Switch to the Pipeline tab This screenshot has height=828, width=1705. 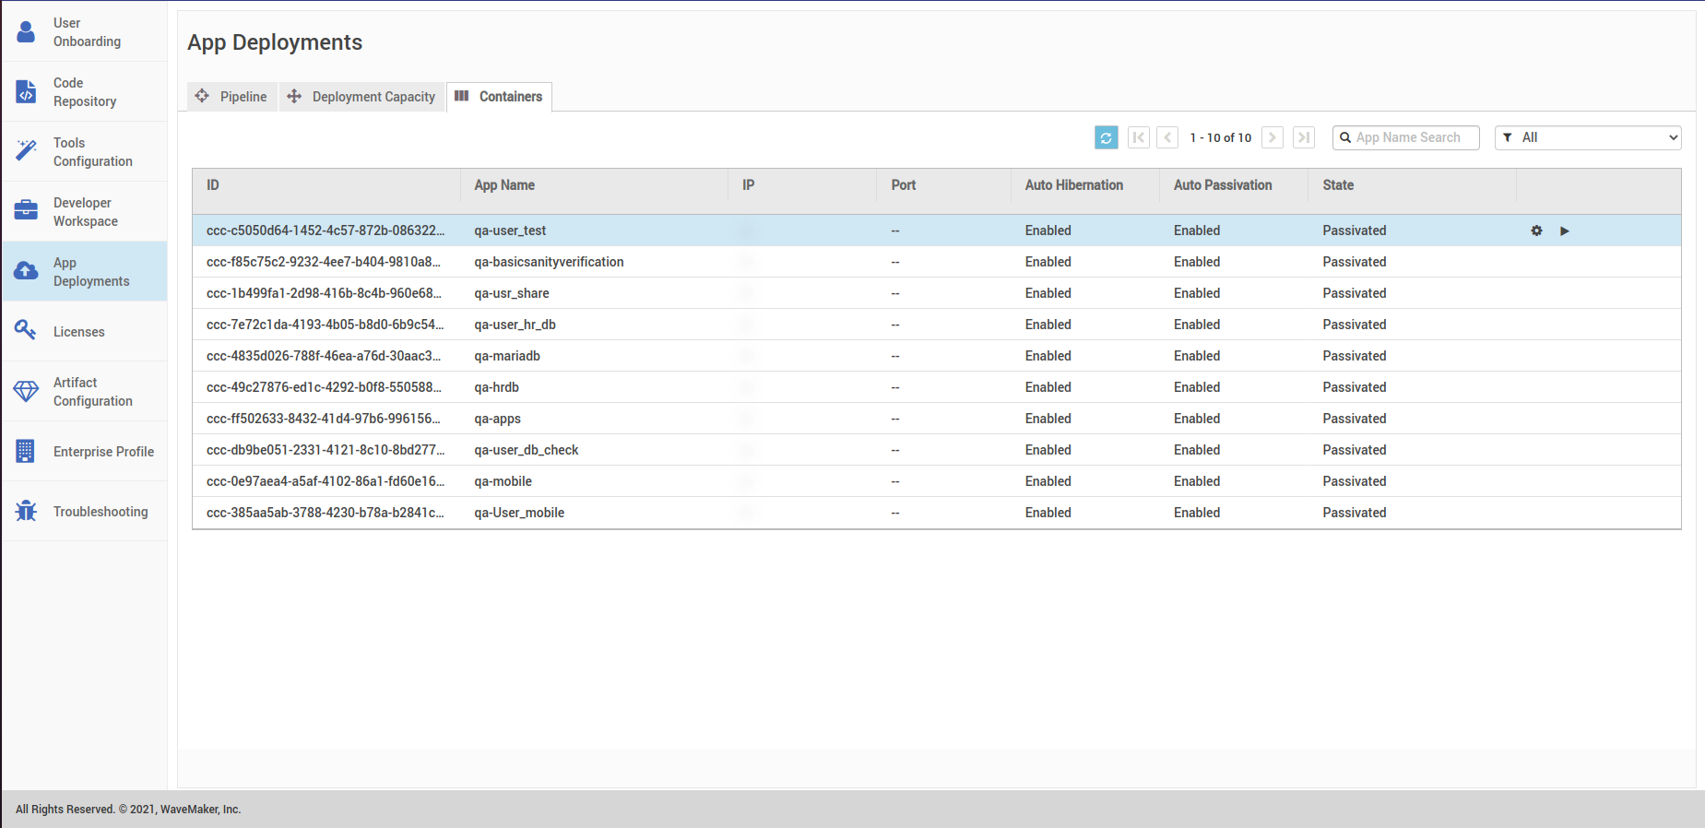click(232, 97)
